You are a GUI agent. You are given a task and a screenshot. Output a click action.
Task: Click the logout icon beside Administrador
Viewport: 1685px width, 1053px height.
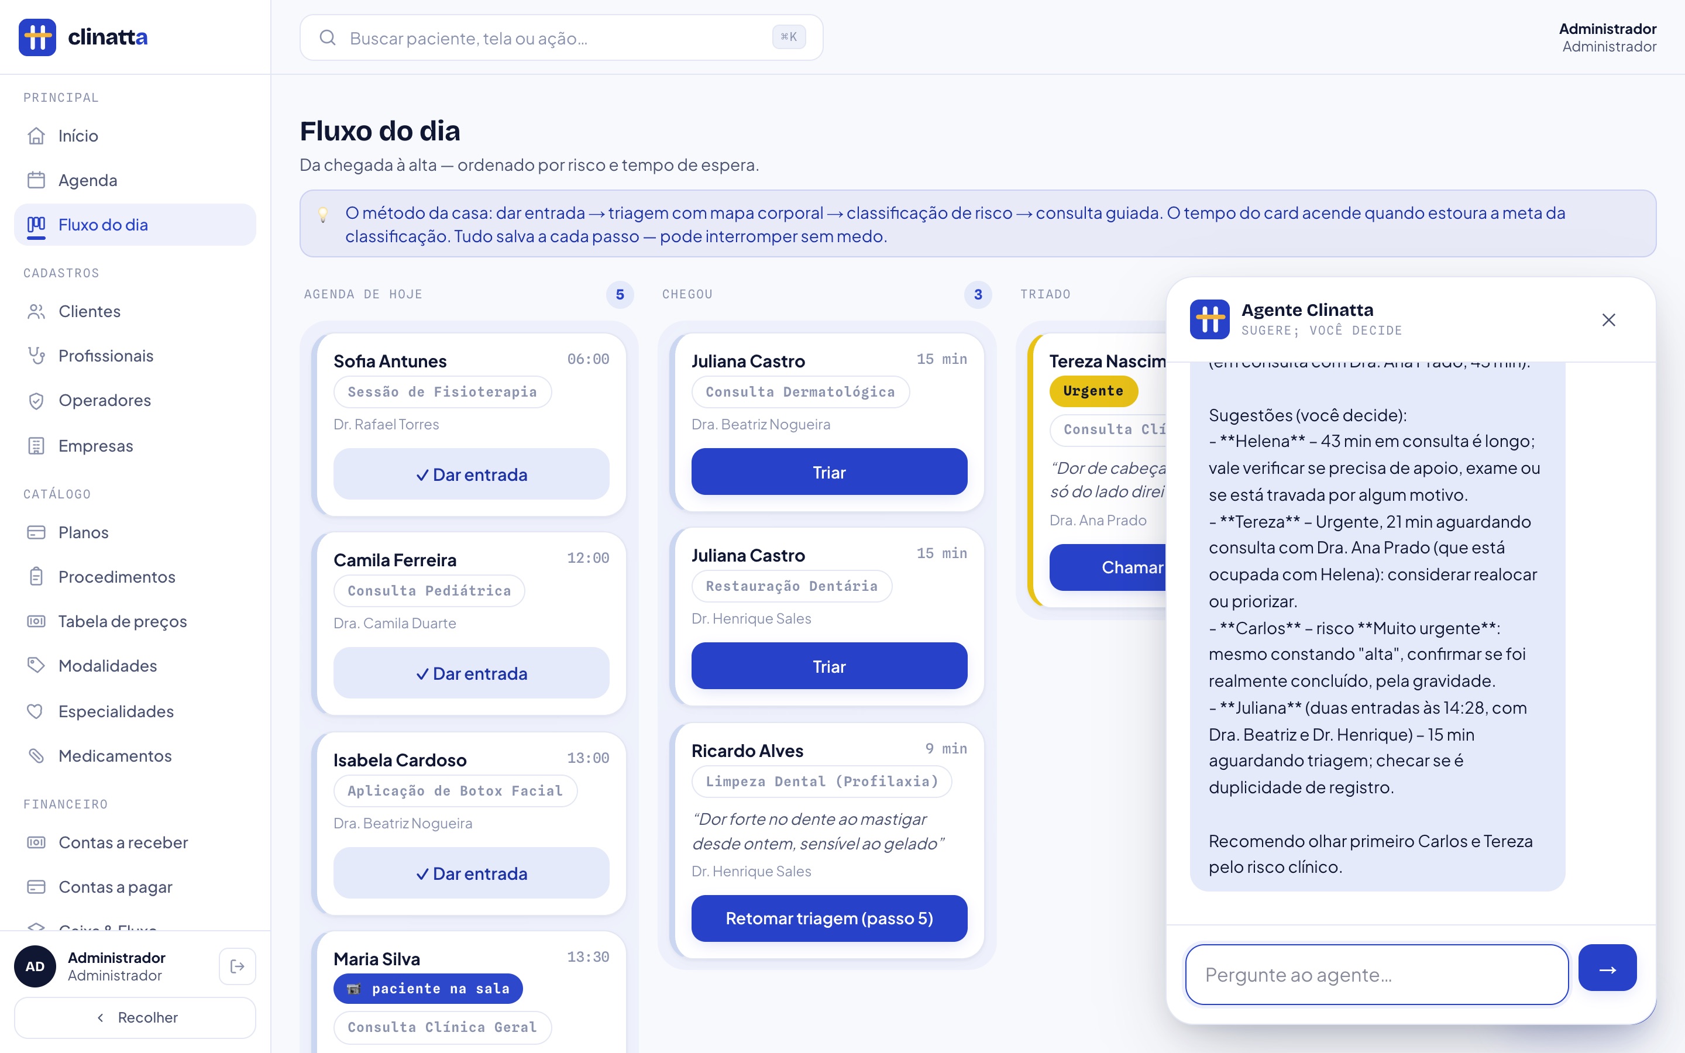[x=238, y=966]
